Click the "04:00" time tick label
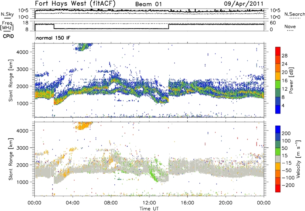Screen dimensions: 305x211 tap(73, 203)
